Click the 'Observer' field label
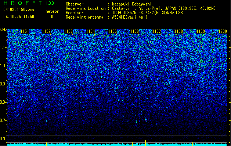Image resolution: width=231 pixels, height=146 pixels. click(x=75, y=4)
